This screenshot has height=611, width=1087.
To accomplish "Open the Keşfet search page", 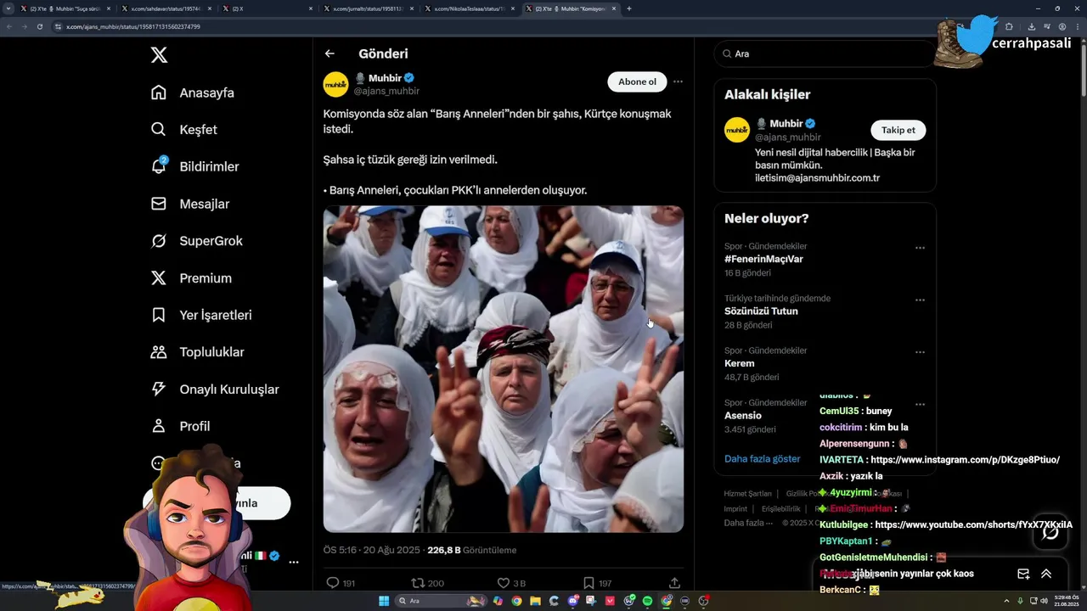I will click(184, 130).
